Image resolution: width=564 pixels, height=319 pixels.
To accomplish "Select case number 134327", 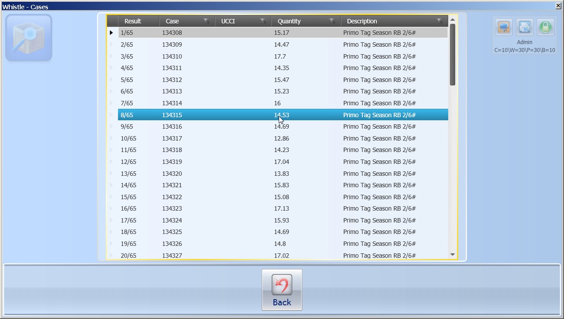I will (x=172, y=256).
